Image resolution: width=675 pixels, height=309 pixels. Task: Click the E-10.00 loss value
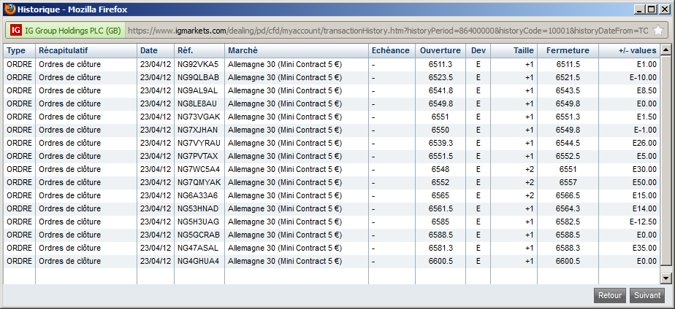click(643, 78)
